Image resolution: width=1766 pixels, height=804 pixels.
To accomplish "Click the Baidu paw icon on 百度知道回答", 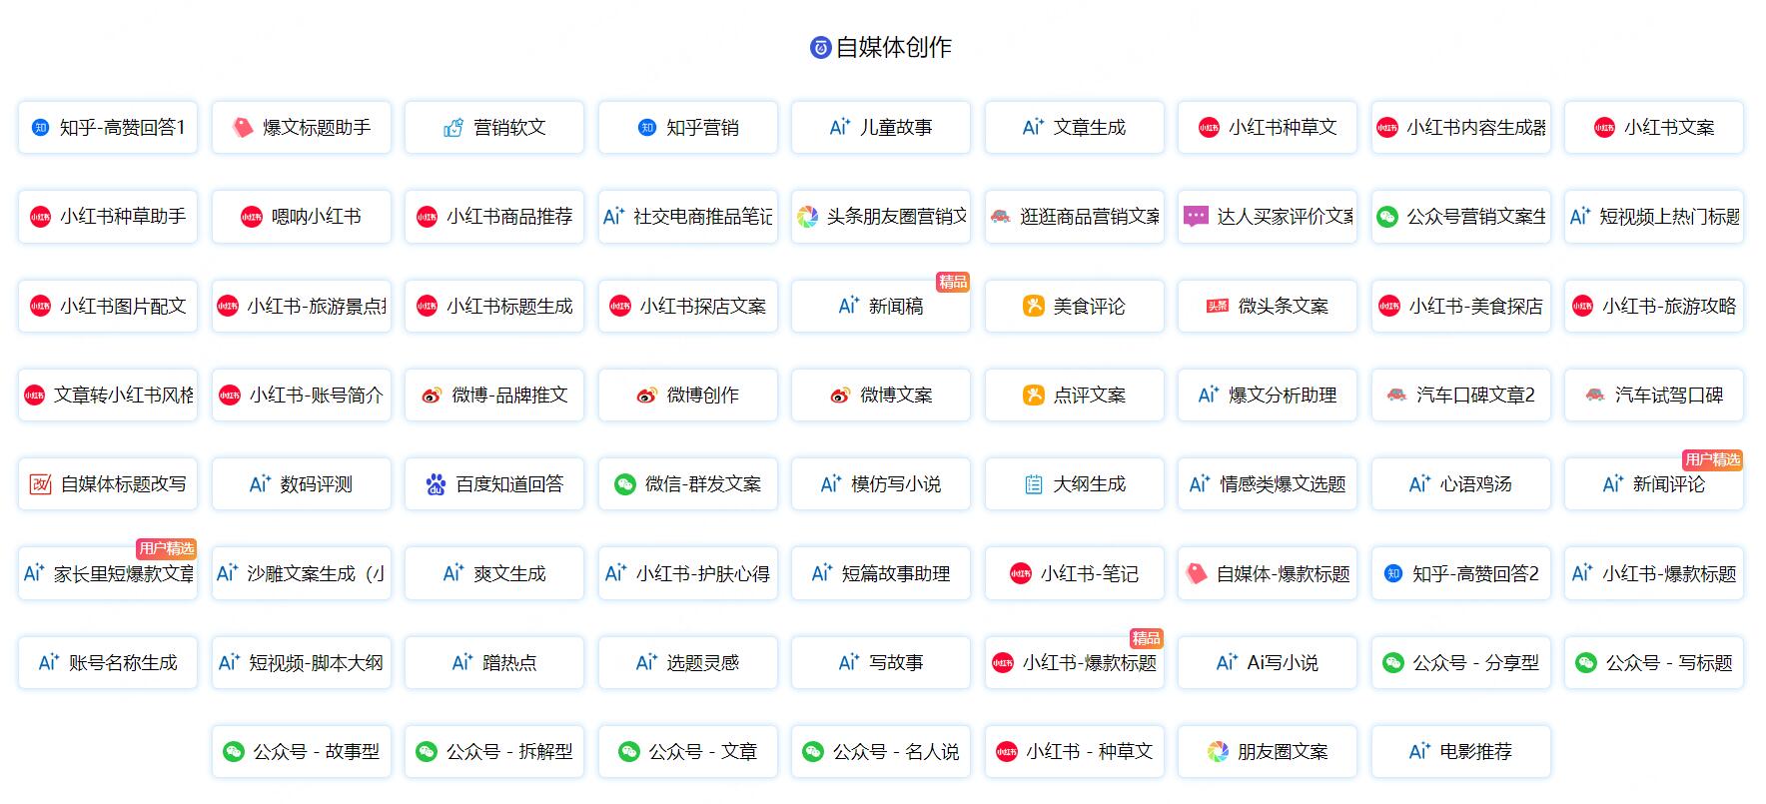I will click(x=436, y=484).
